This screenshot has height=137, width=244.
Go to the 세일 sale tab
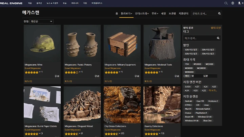point(163,14)
